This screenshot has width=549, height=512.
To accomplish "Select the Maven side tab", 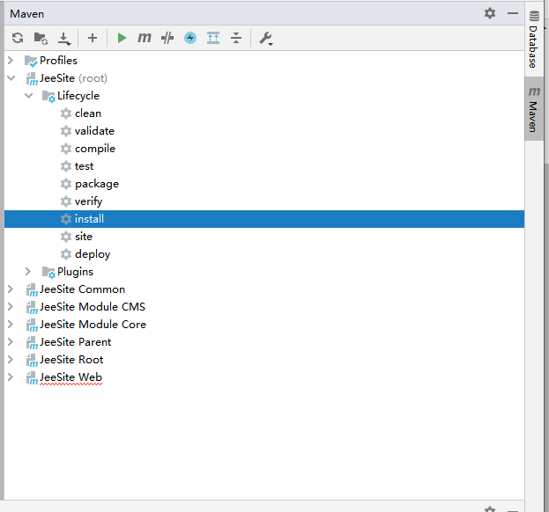I will (x=534, y=109).
